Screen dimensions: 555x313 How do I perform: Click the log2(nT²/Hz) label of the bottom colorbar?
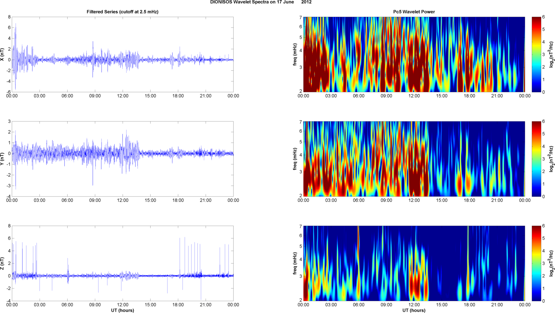pyautogui.click(x=551, y=263)
